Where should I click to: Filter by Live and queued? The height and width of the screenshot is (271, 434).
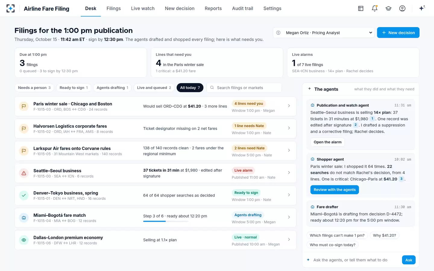[154, 88]
